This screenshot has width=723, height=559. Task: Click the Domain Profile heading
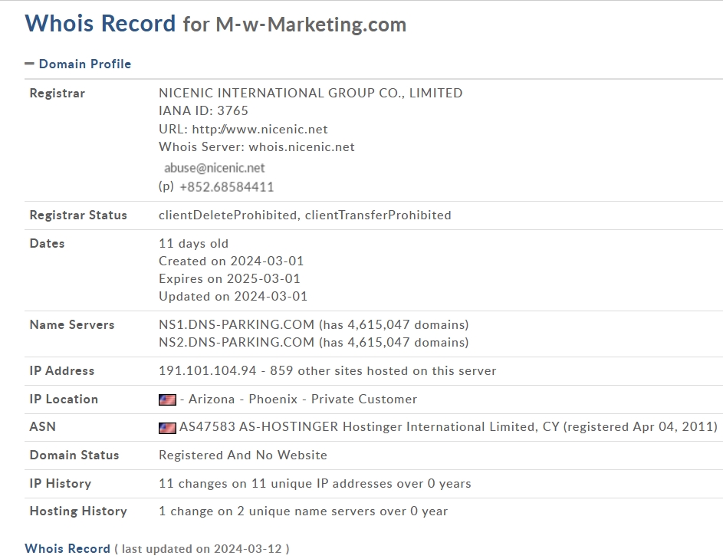pos(85,64)
